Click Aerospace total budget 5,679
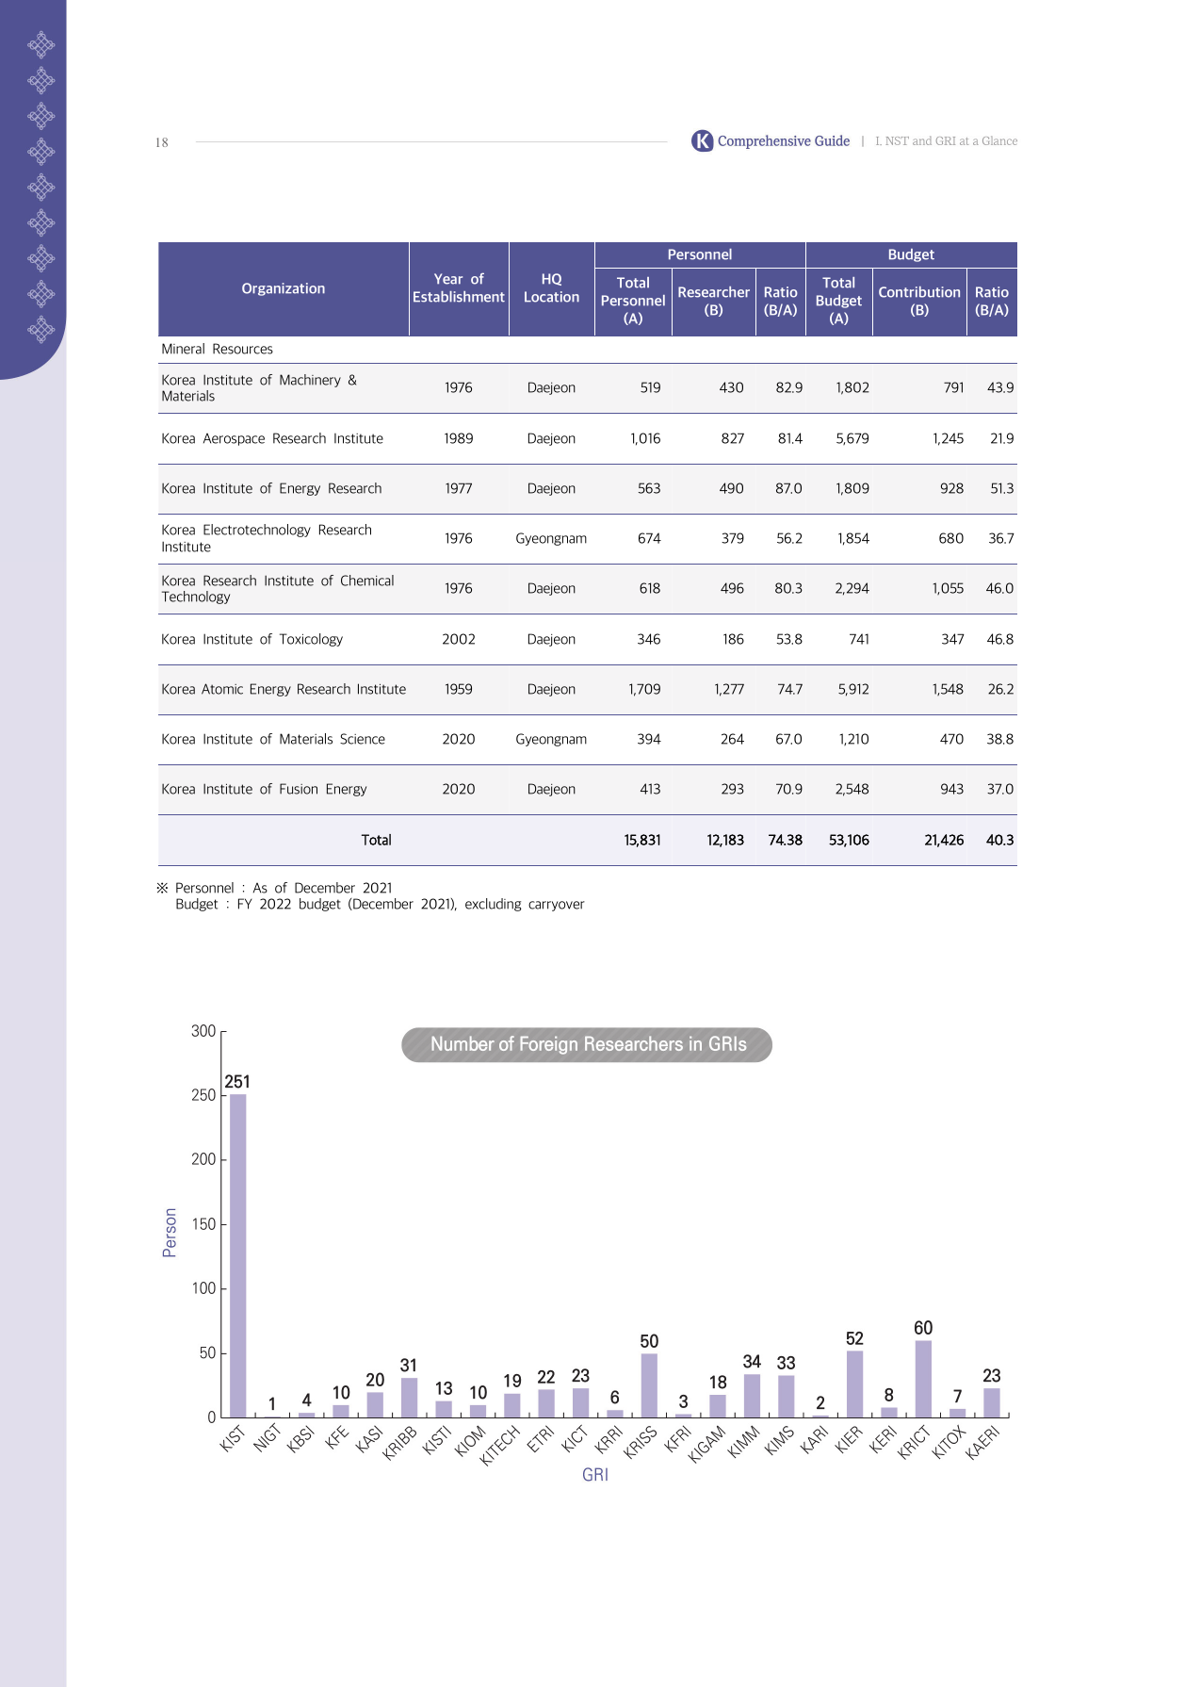1201x1687 pixels. (852, 438)
